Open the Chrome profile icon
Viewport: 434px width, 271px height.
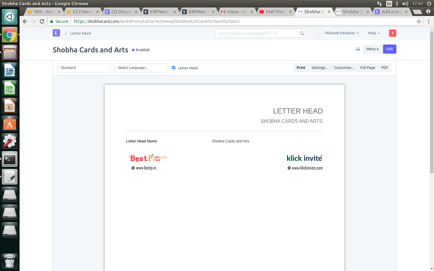coord(428,11)
